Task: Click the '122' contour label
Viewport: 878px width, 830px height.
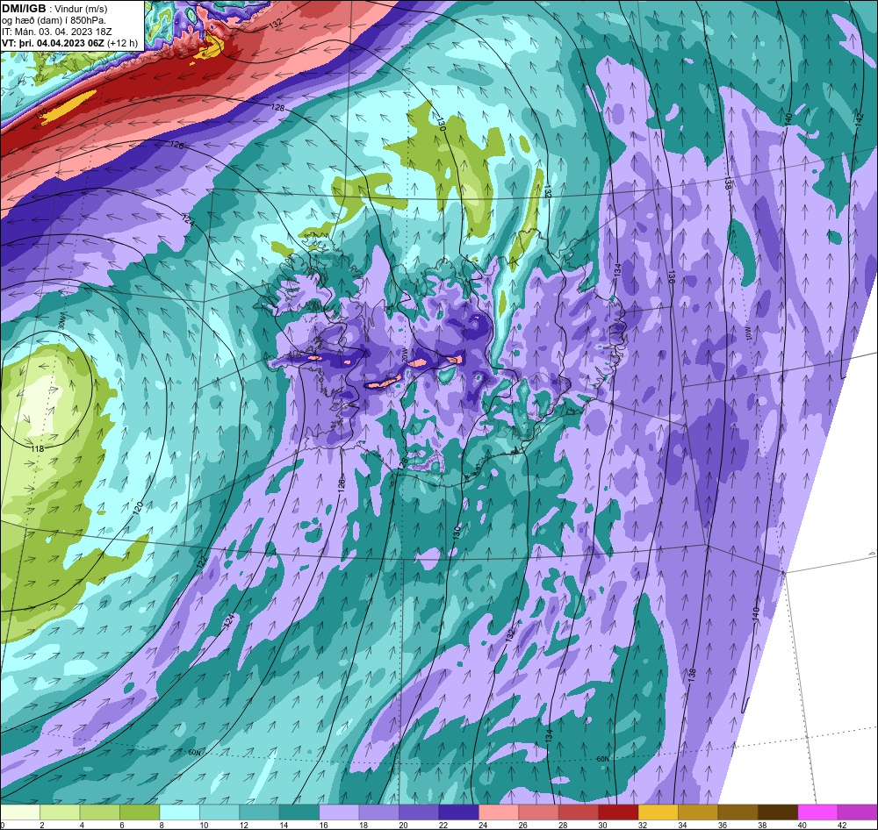Action: (202, 562)
